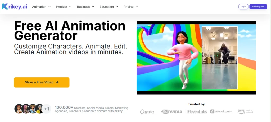The height and width of the screenshot is (122, 271).
Task: Expand the Pricing chevron arrow
Action: pyautogui.click(x=137, y=7)
